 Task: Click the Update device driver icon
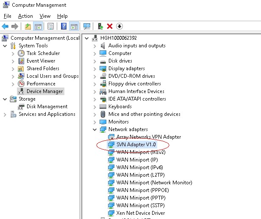click(100, 26)
